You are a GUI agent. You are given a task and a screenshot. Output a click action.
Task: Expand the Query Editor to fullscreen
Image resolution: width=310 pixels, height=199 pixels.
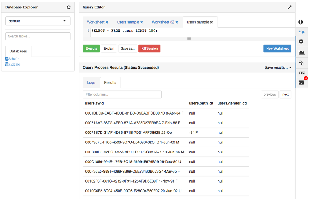pyautogui.click(x=290, y=7)
